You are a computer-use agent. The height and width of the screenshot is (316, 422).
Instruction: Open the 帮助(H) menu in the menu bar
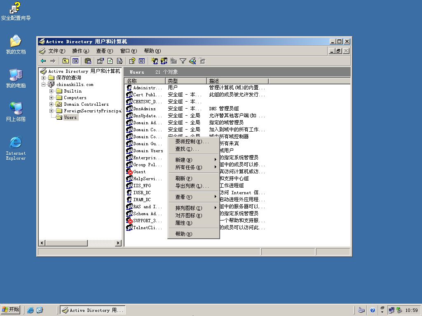pyautogui.click(x=152, y=51)
